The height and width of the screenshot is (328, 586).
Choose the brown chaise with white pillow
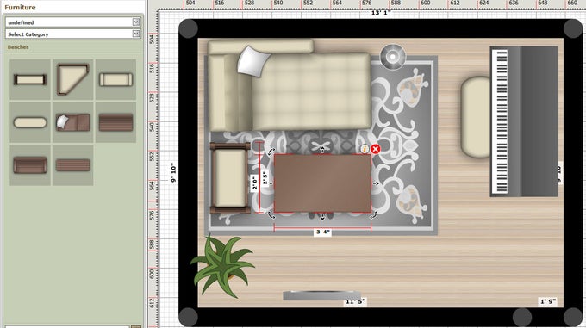click(x=73, y=122)
